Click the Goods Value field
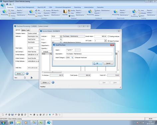The height and width of the screenshot is (125, 157). click(100, 36)
